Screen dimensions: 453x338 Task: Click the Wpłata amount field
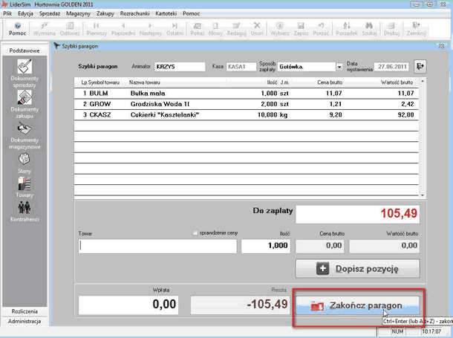pyautogui.click(x=128, y=305)
